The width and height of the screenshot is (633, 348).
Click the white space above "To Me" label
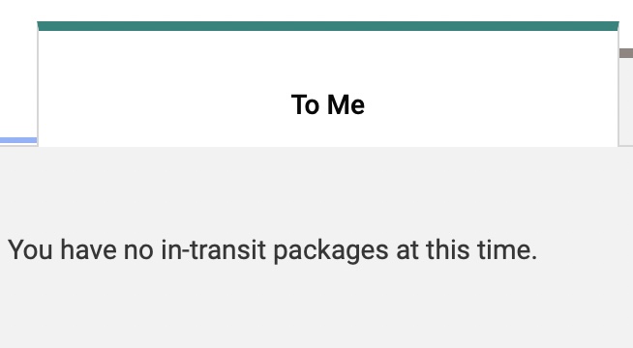click(x=328, y=61)
